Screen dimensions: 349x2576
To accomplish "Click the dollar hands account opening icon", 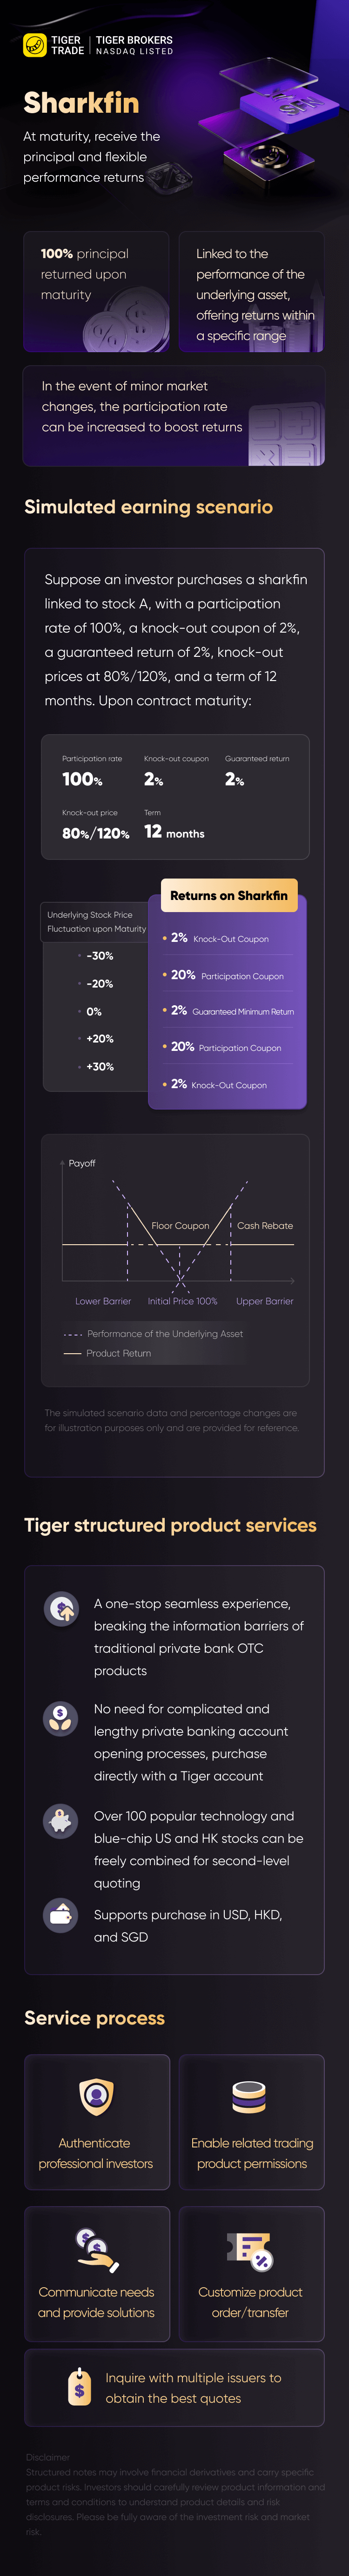I will (x=61, y=1718).
